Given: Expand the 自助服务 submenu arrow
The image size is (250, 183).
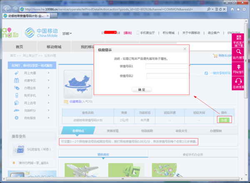Looking at the screenshot, I should [49, 118].
